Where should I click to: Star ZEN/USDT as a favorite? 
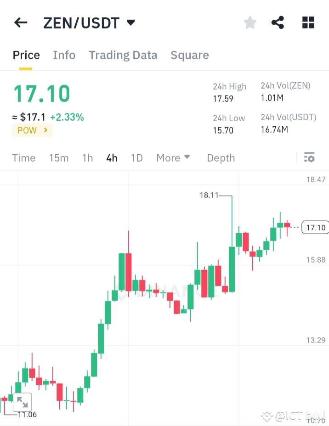[x=250, y=22]
